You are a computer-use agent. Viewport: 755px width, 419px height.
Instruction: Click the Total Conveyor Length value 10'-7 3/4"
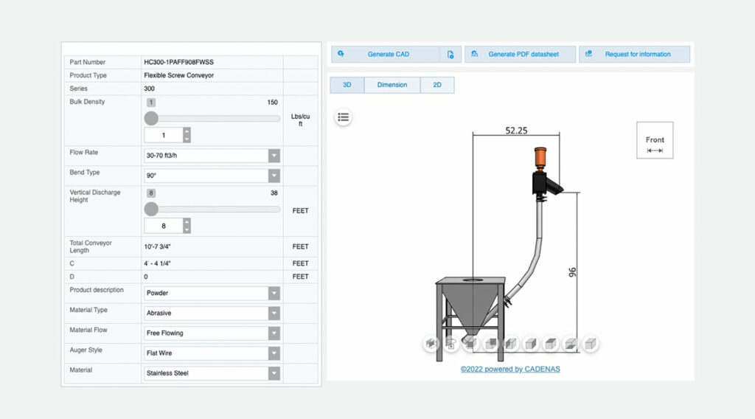point(158,246)
